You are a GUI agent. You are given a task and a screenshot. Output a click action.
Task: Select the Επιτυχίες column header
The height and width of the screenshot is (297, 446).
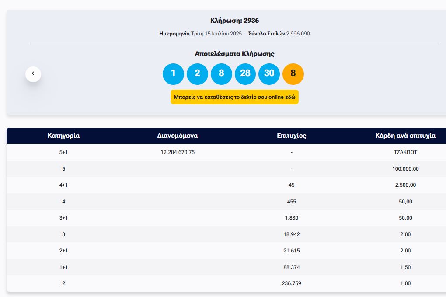(x=291, y=136)
